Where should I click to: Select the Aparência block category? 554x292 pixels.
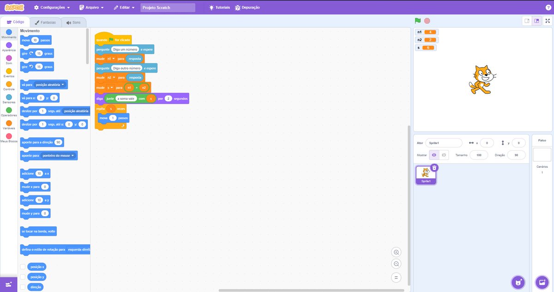(9, 47)
